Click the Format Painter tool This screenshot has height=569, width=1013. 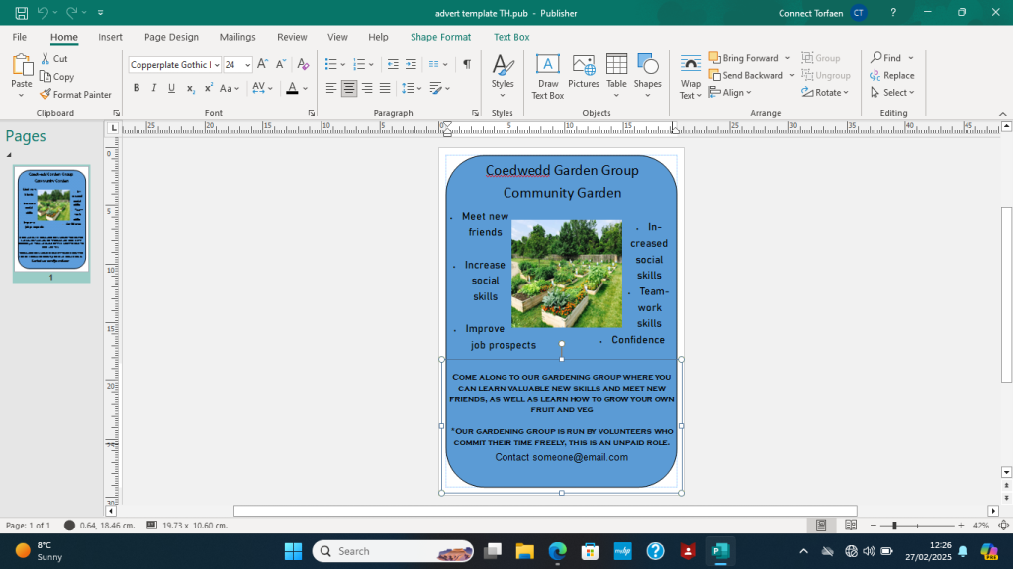click(76, 95)
